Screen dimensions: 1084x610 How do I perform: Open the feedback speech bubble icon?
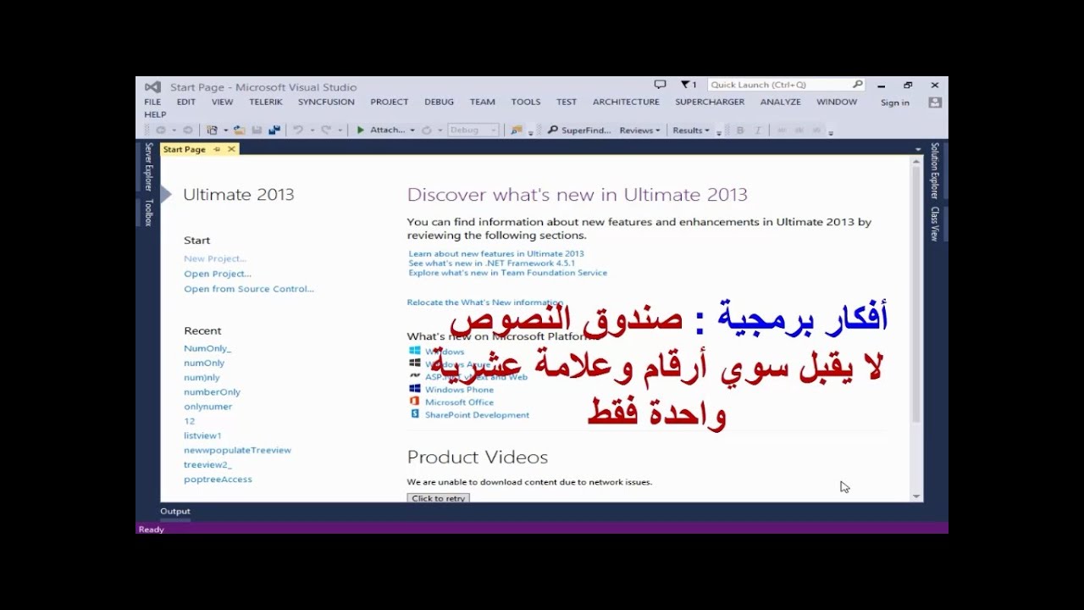(660, 85)
